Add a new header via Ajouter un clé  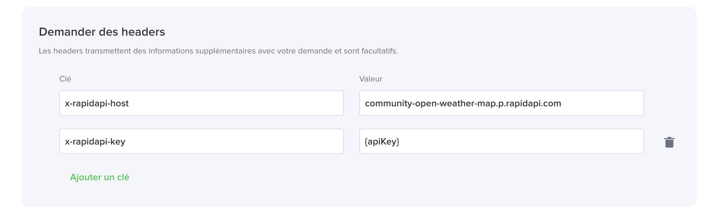(100, 177)
